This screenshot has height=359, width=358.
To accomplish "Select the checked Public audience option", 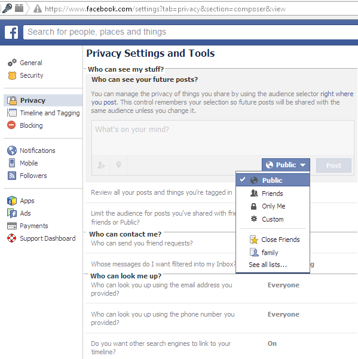I will pyautogui.click(x=273, y=180).
